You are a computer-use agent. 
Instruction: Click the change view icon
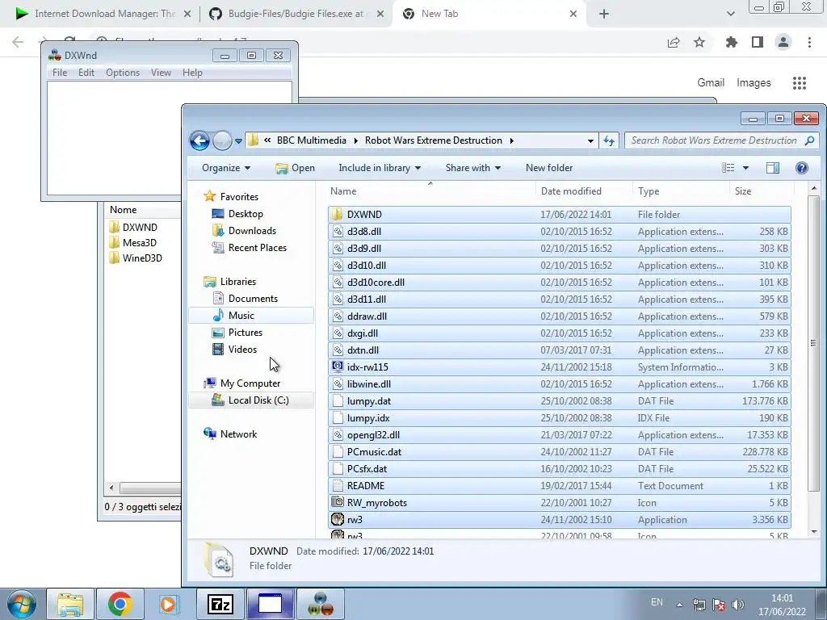point(728,168)
